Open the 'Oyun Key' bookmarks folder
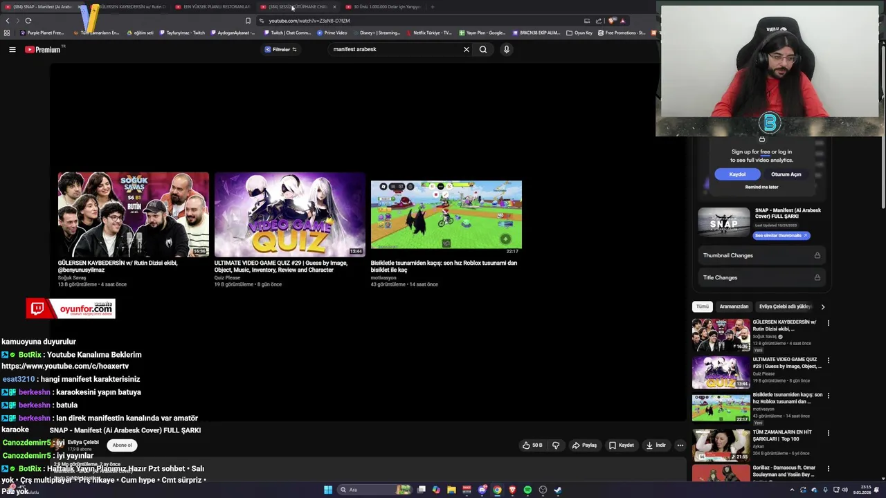The image size is (886, 498). [x=579, y=33]
